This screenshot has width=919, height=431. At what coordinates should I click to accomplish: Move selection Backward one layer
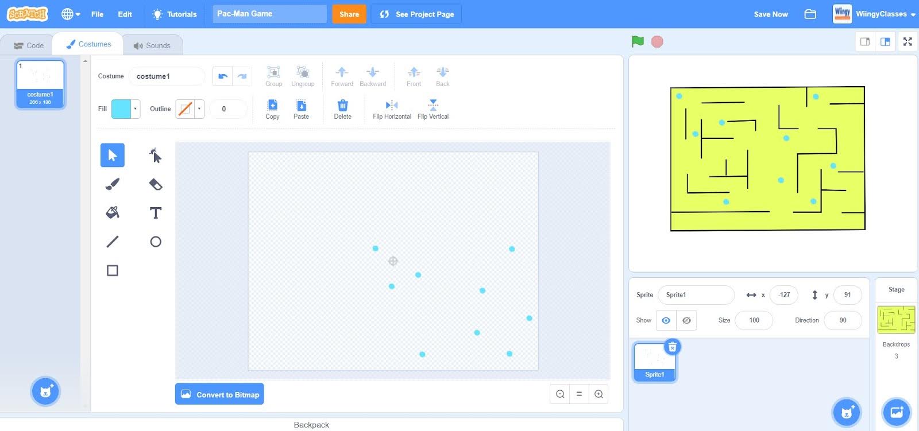pyautogui.click(x=373, y=76)
